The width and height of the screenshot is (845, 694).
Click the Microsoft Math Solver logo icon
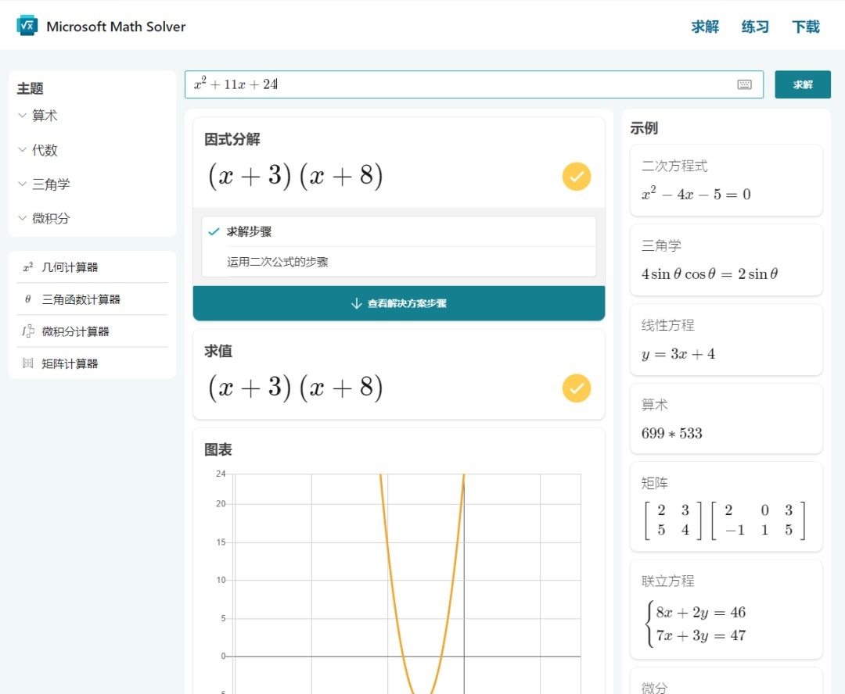click(27, 26)
